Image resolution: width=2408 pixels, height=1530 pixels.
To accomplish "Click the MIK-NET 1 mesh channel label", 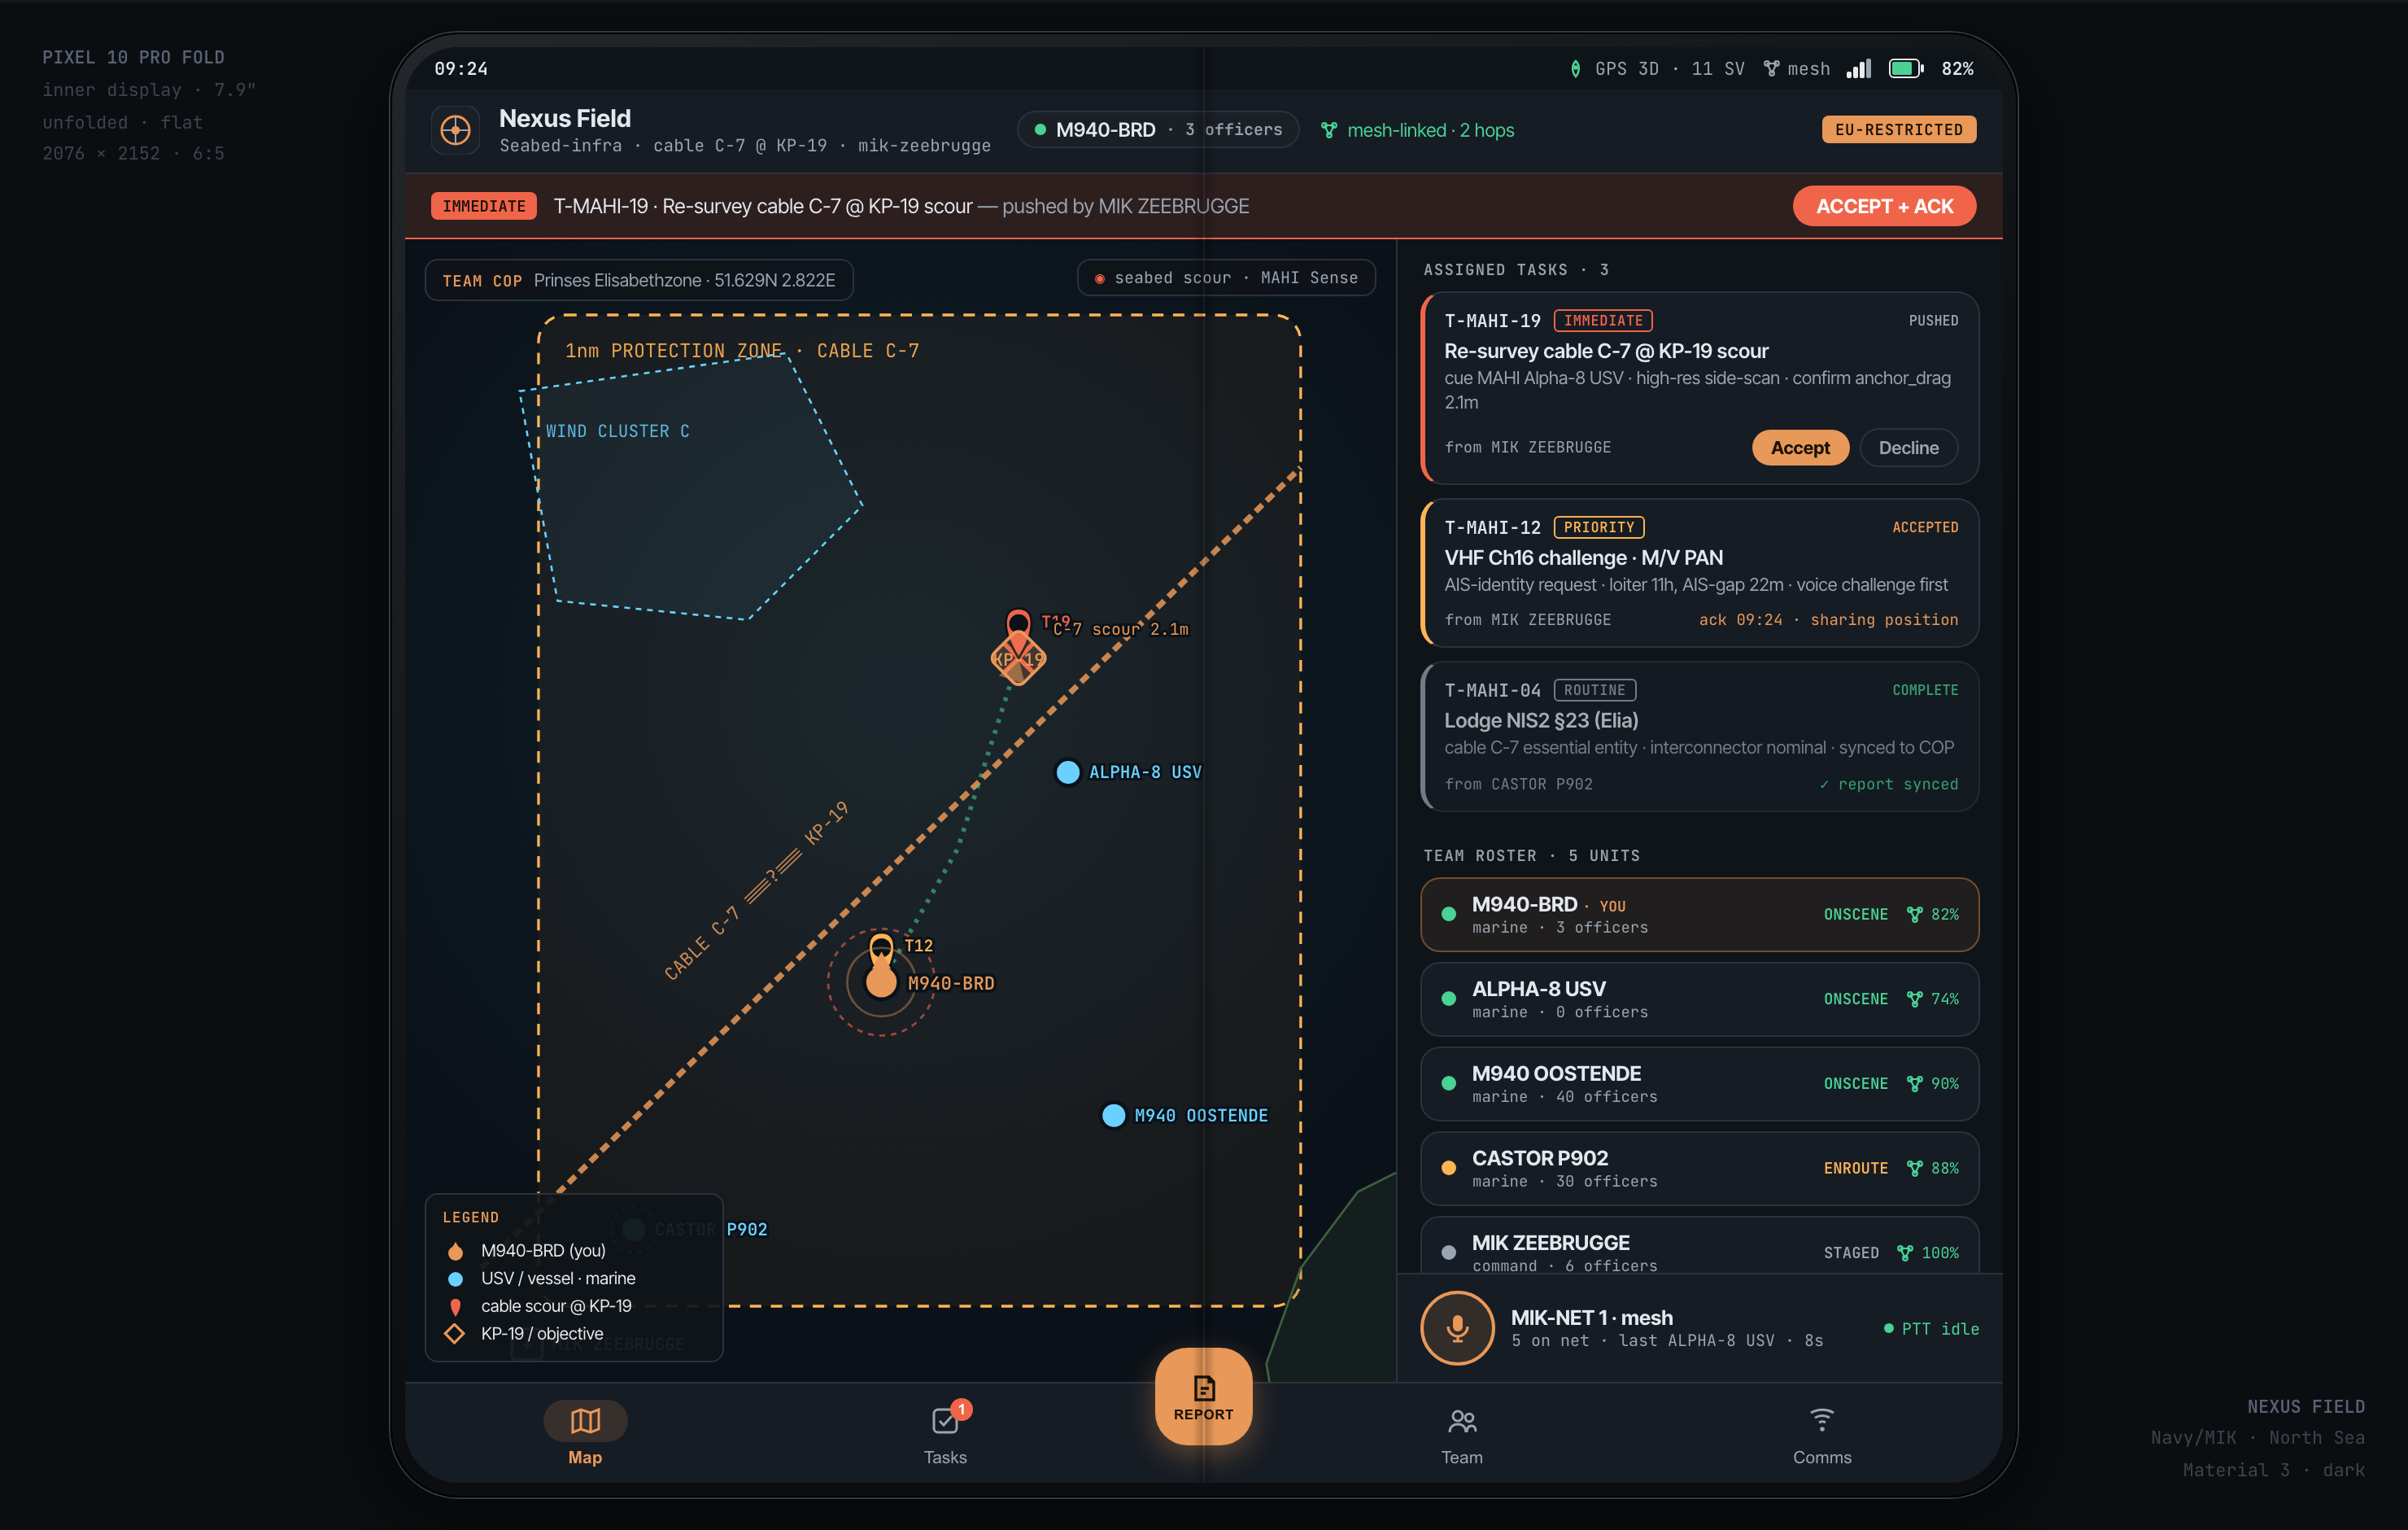I will tap(1591, 1318).
